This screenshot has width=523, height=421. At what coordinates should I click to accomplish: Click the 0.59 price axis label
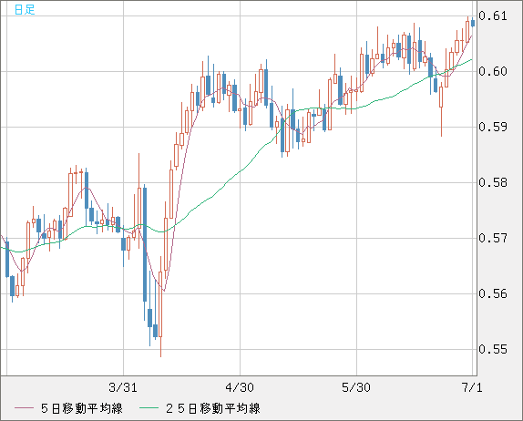[493, 127]
